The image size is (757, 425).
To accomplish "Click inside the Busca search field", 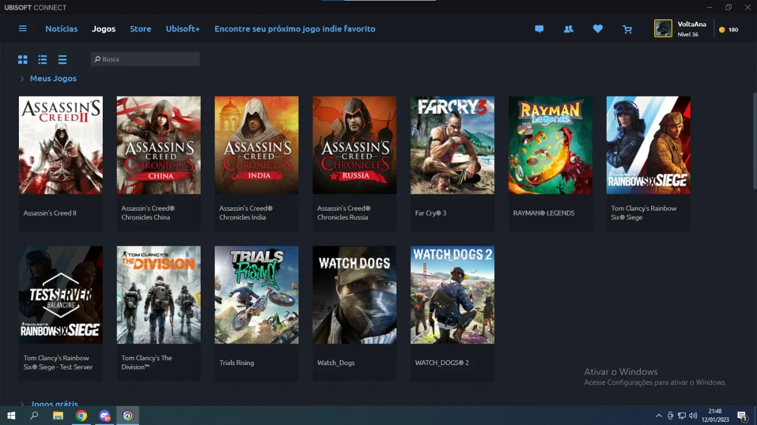I will tap(145, 59).
